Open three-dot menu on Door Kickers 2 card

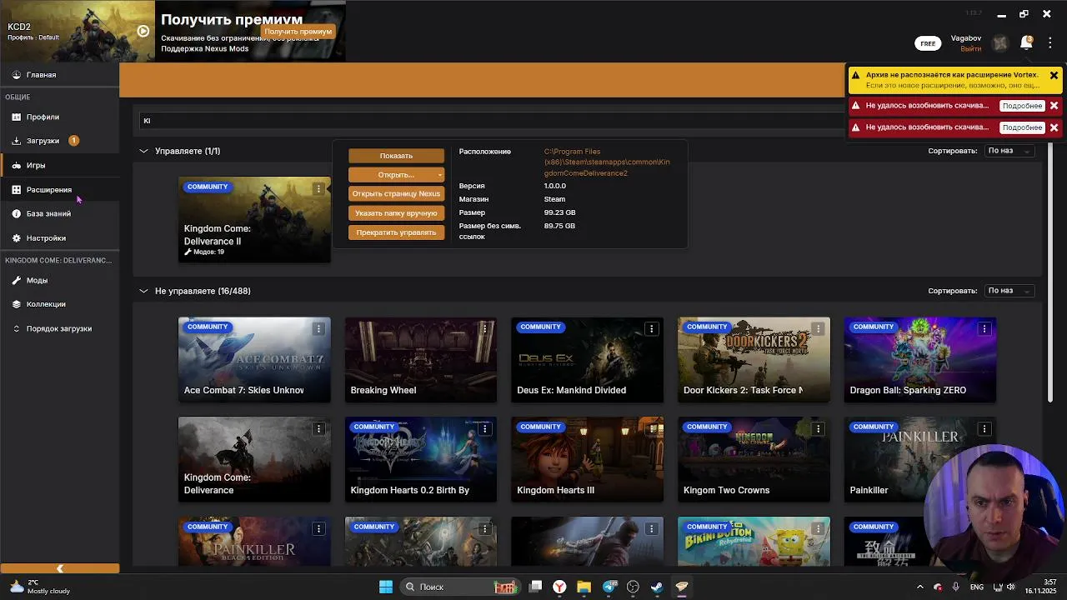(818, 329)
